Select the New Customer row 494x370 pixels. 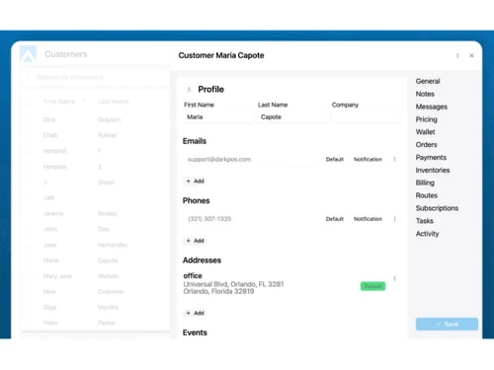[x=96, y=292]
